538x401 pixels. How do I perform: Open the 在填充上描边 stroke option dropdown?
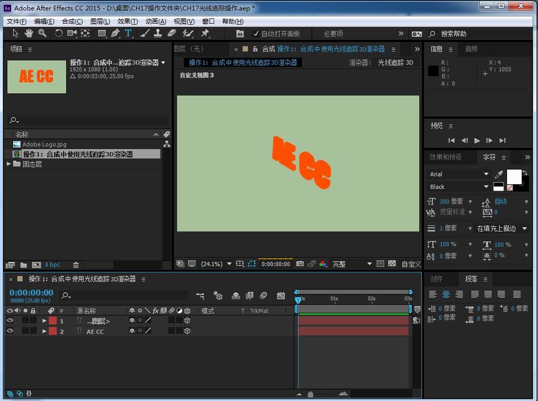501,229
